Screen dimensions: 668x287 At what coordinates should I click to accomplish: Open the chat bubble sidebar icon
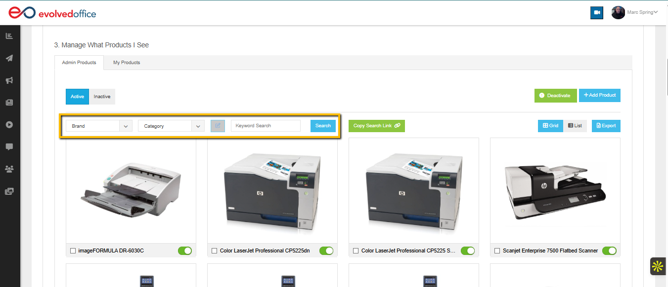(9, 147)
